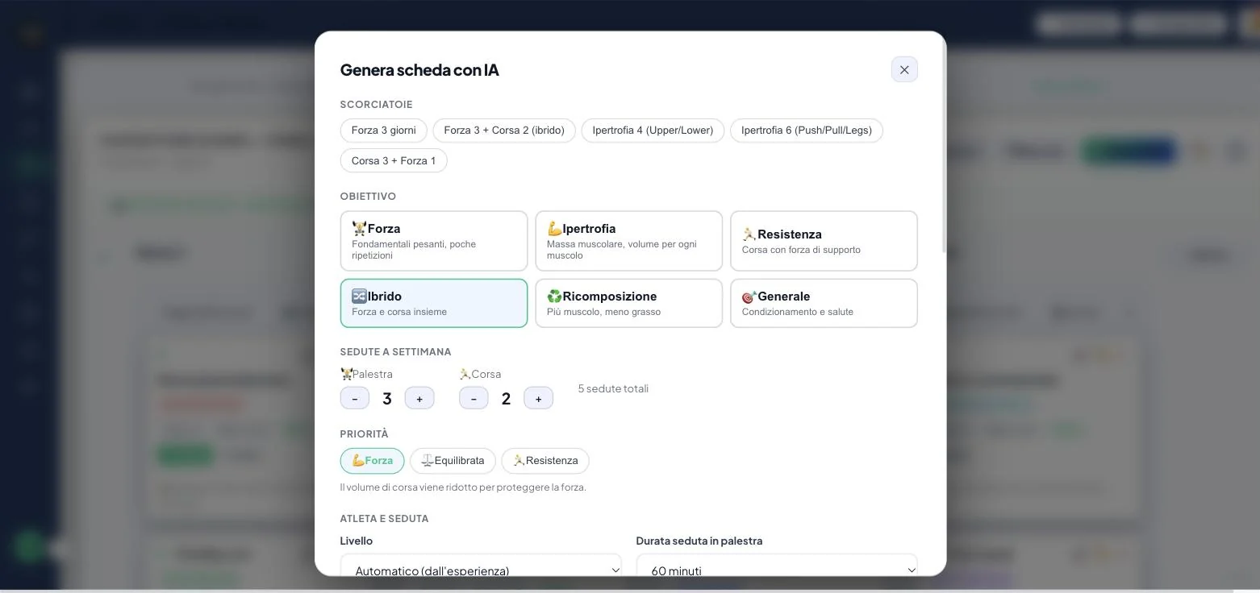Screen dimensions: 1260x593
Task: Increase Corsa sessions with plus button
Action: 538,398
